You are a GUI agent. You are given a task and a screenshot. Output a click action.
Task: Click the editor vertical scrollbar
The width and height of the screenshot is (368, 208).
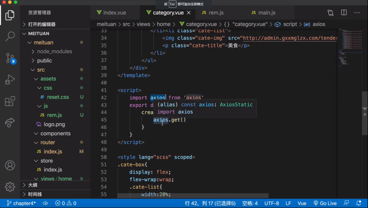tap(365, 113)
